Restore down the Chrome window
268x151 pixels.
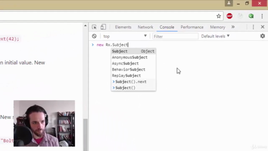247,3
